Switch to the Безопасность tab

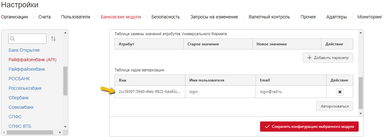pos(166,17)
